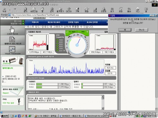Click the FAQ walking-figure banner
The width and height of the screenshot is (158, 118).
click(13, 101)
